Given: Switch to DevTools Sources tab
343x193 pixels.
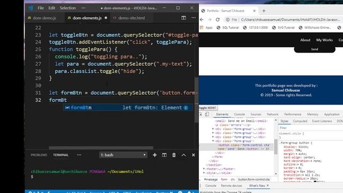Looking at the screenshot, I should point(256,114).
